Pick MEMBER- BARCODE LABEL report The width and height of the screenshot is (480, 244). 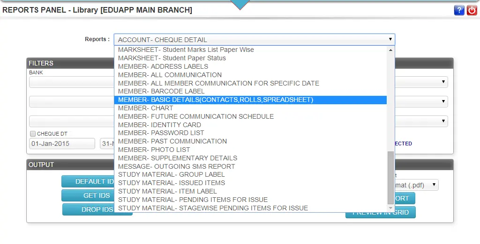click(161, 92)
